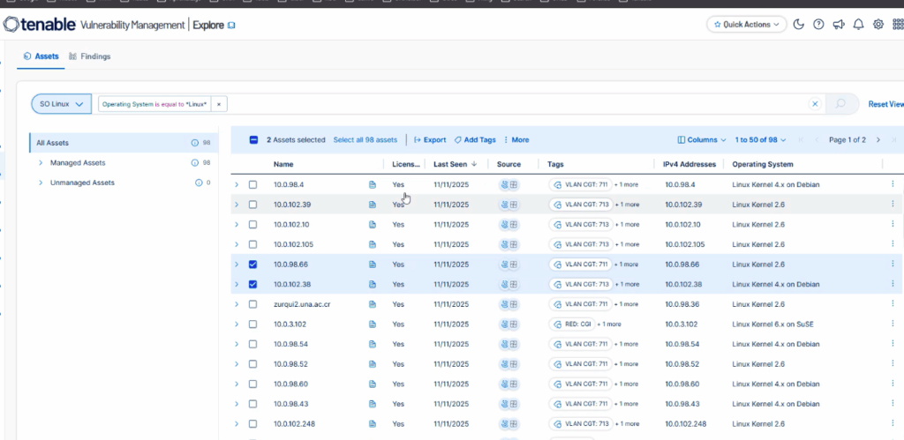Open notifications bell icon

[858, 25]
